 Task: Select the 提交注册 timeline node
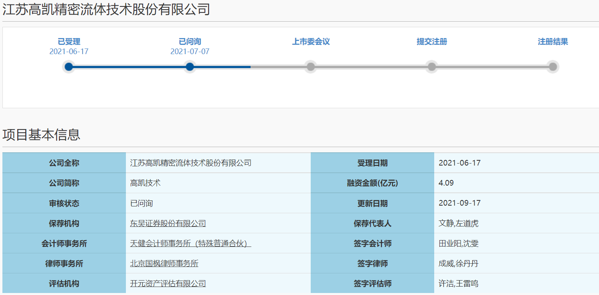(432, 67)
